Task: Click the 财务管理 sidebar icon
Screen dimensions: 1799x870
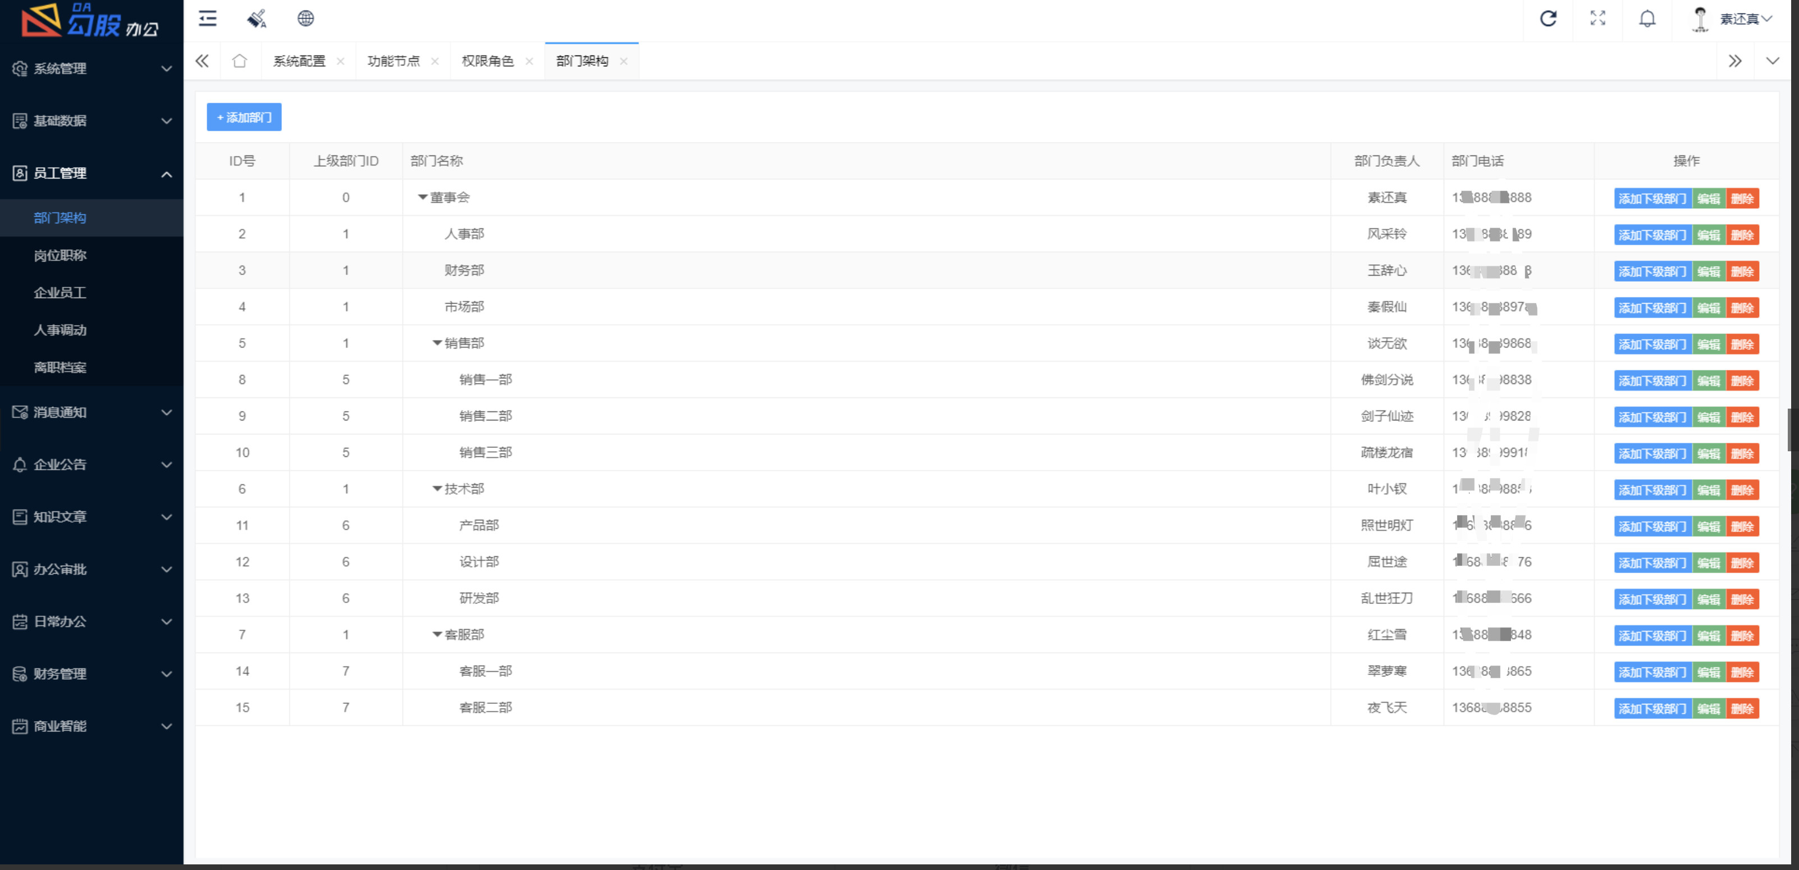Action: coord(20,674)
